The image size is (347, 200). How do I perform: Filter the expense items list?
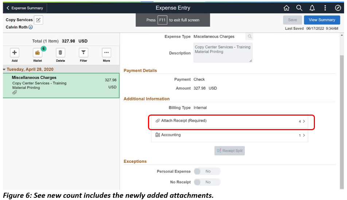[83, 53]
